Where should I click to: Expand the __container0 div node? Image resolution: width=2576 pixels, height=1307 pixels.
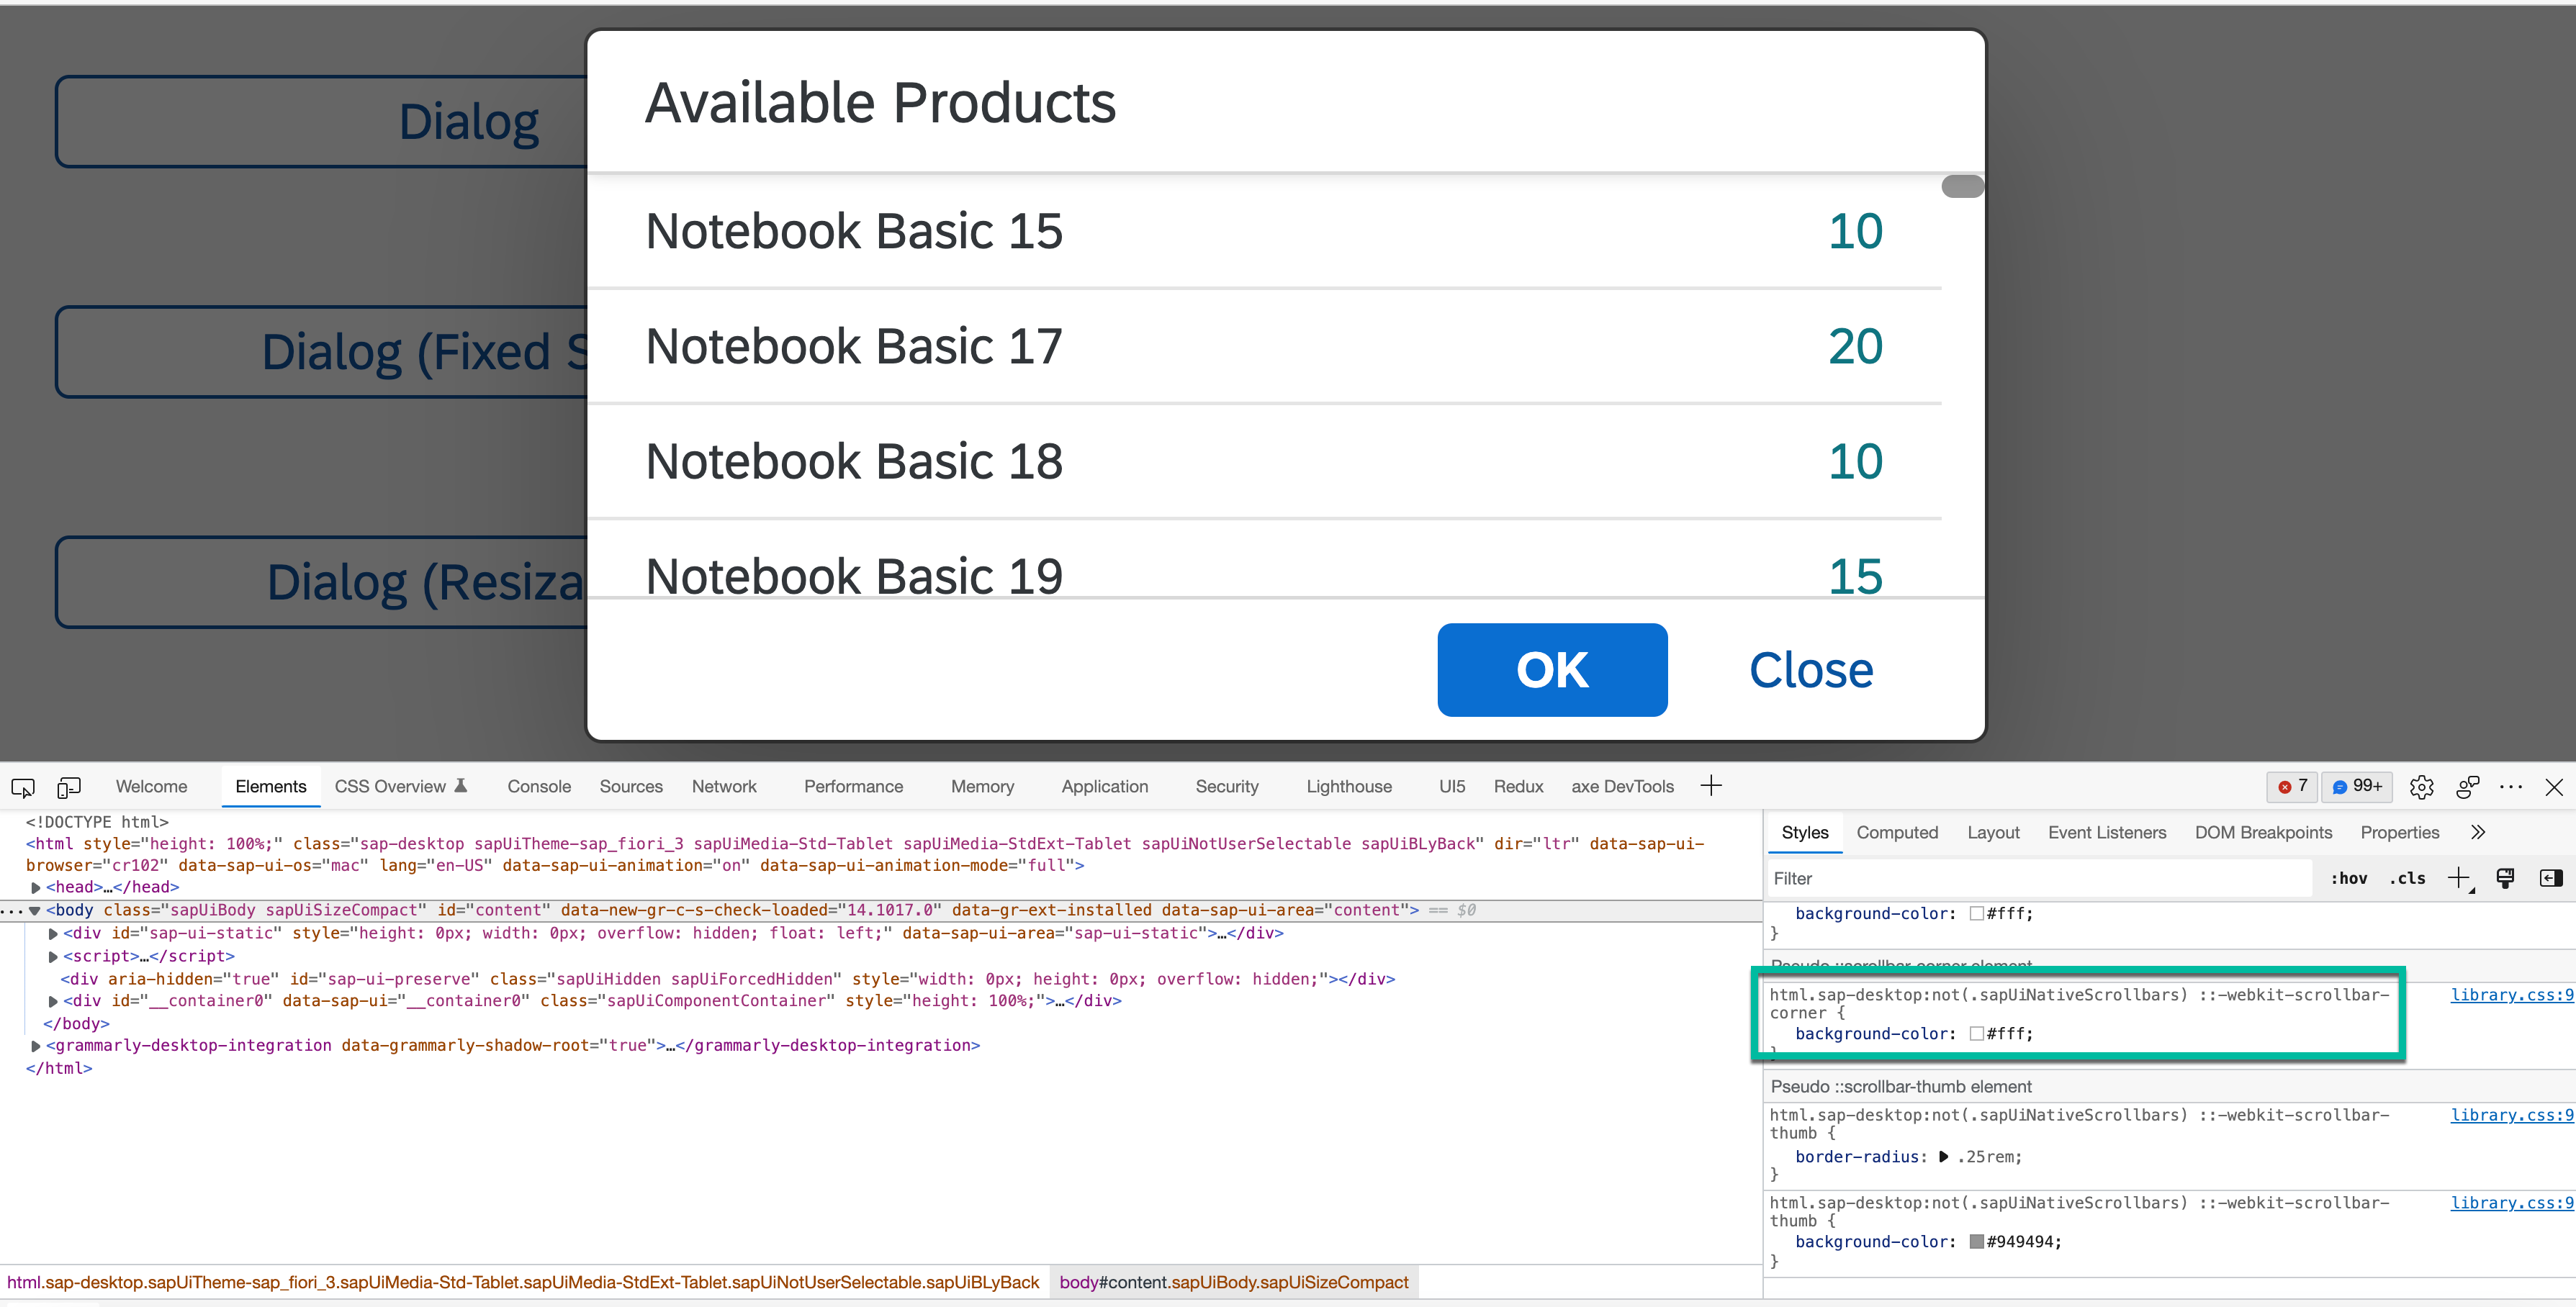[53, 1001]
